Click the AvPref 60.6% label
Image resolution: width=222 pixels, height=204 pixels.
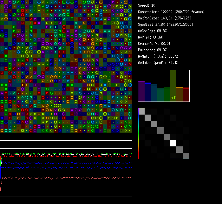point(150,37)
